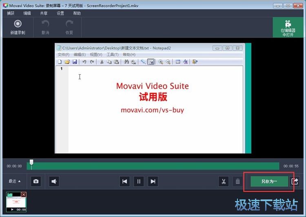The image size is (306, 217).
Task: Remove the recording thumbnail with its red X
Action: pos(24,195)
